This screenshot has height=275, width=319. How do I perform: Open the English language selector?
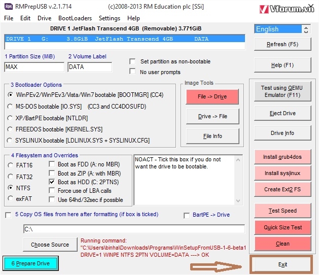coord(278,29)
